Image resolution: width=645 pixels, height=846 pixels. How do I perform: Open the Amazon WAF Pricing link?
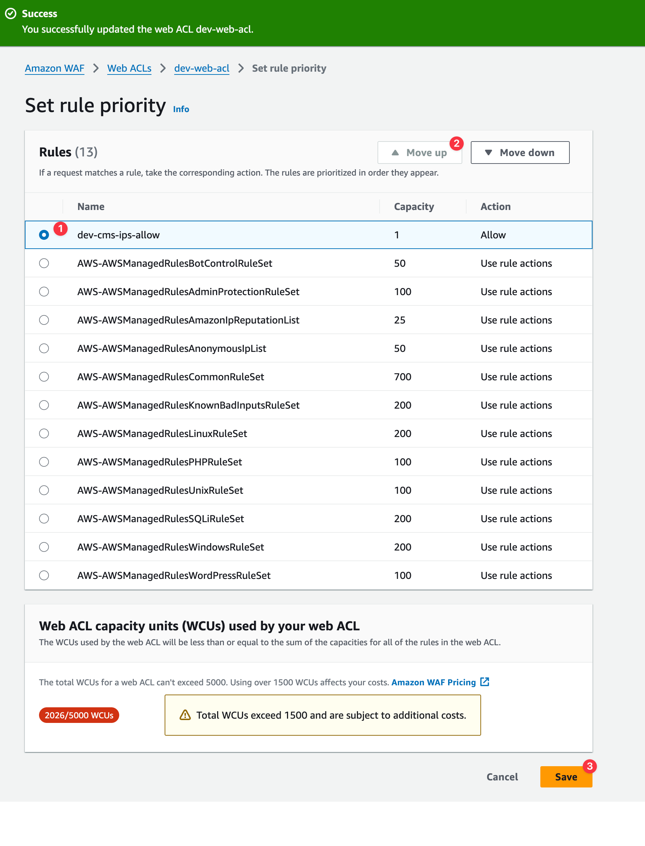tap(433, 682)
